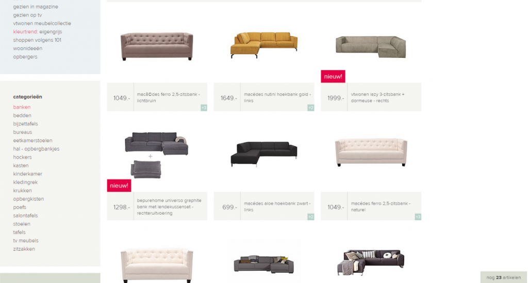
Task: Click the +2 badge on aloe hoekbank zwart
Action: [x=311, y=217]
